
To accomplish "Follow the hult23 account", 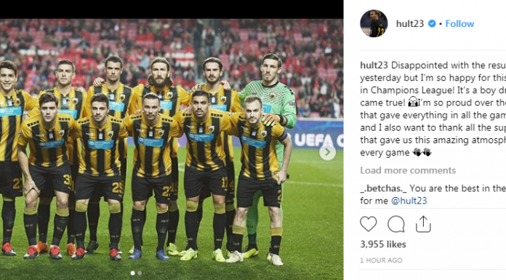I will 459,23.
